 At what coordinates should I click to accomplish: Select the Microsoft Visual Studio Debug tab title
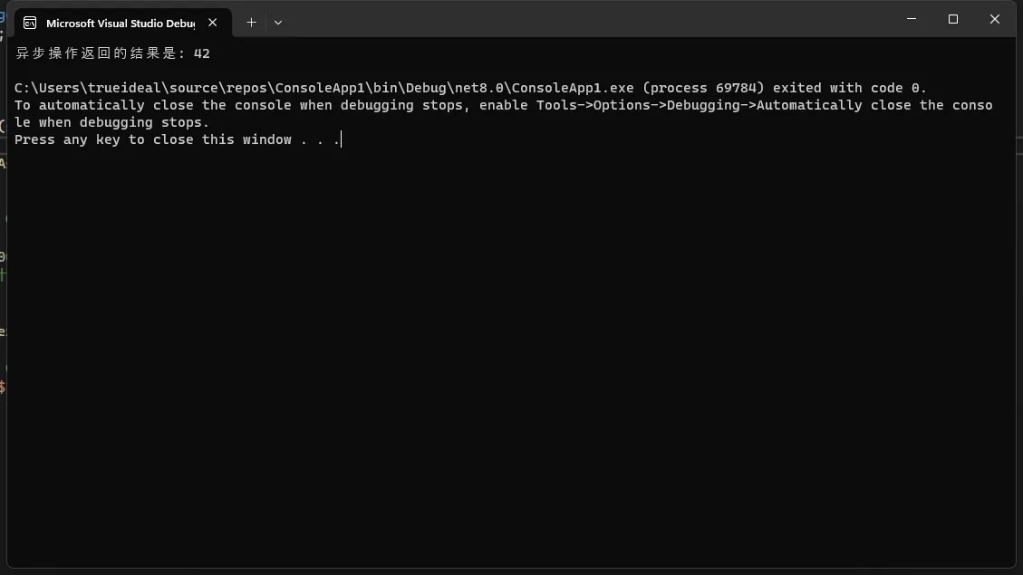[x=121, y=23]
